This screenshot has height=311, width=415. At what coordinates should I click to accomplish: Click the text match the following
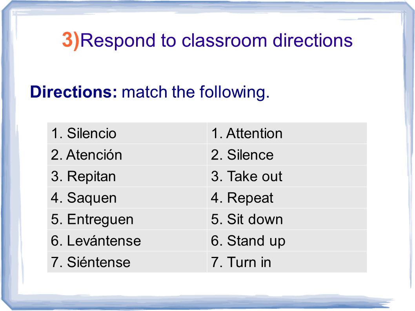(195, 93)
